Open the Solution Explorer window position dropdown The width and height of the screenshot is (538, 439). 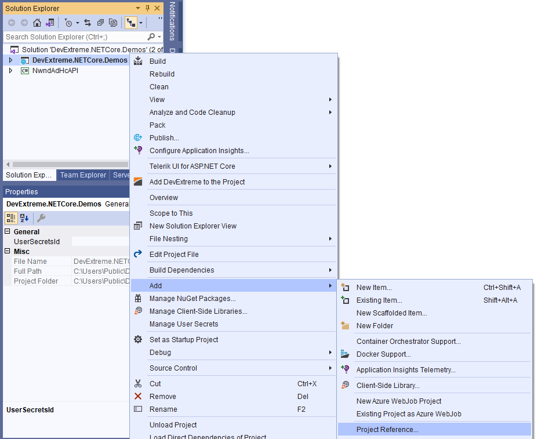(138, 8)
